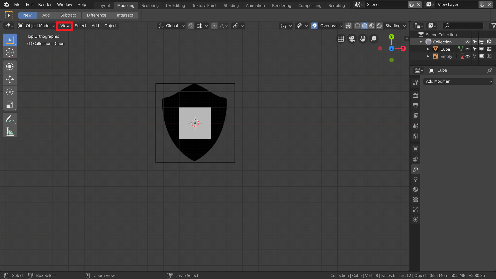Screen dimensions: 496x279
Task: Click the Intersect selection mode button
Action: click(125, 15)
